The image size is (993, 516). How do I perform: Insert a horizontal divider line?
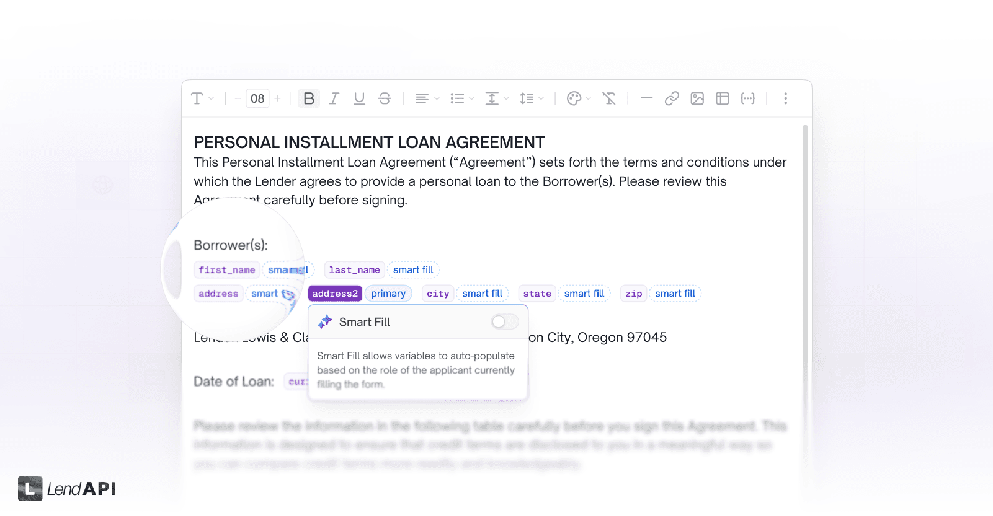point(646,98)
